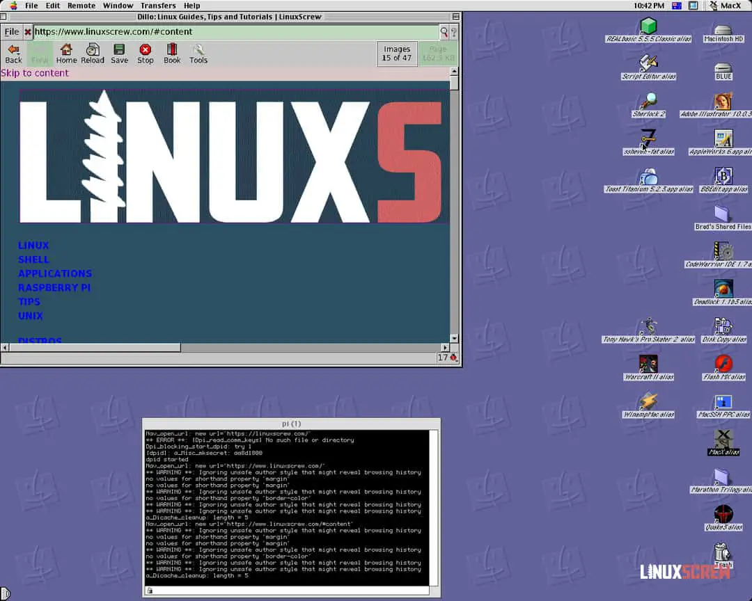Image resolution: width=752 pixels, height=601 pixels.
Task: Follow the Skip to content link
Action: (35, 73)
